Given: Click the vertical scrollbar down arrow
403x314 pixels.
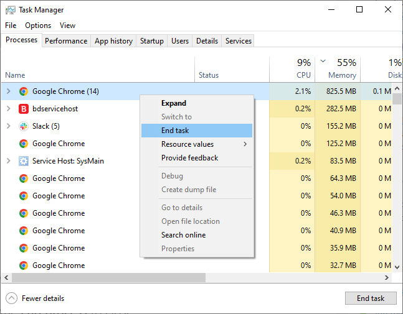Looking at the screenshot, I should point(398,267).
